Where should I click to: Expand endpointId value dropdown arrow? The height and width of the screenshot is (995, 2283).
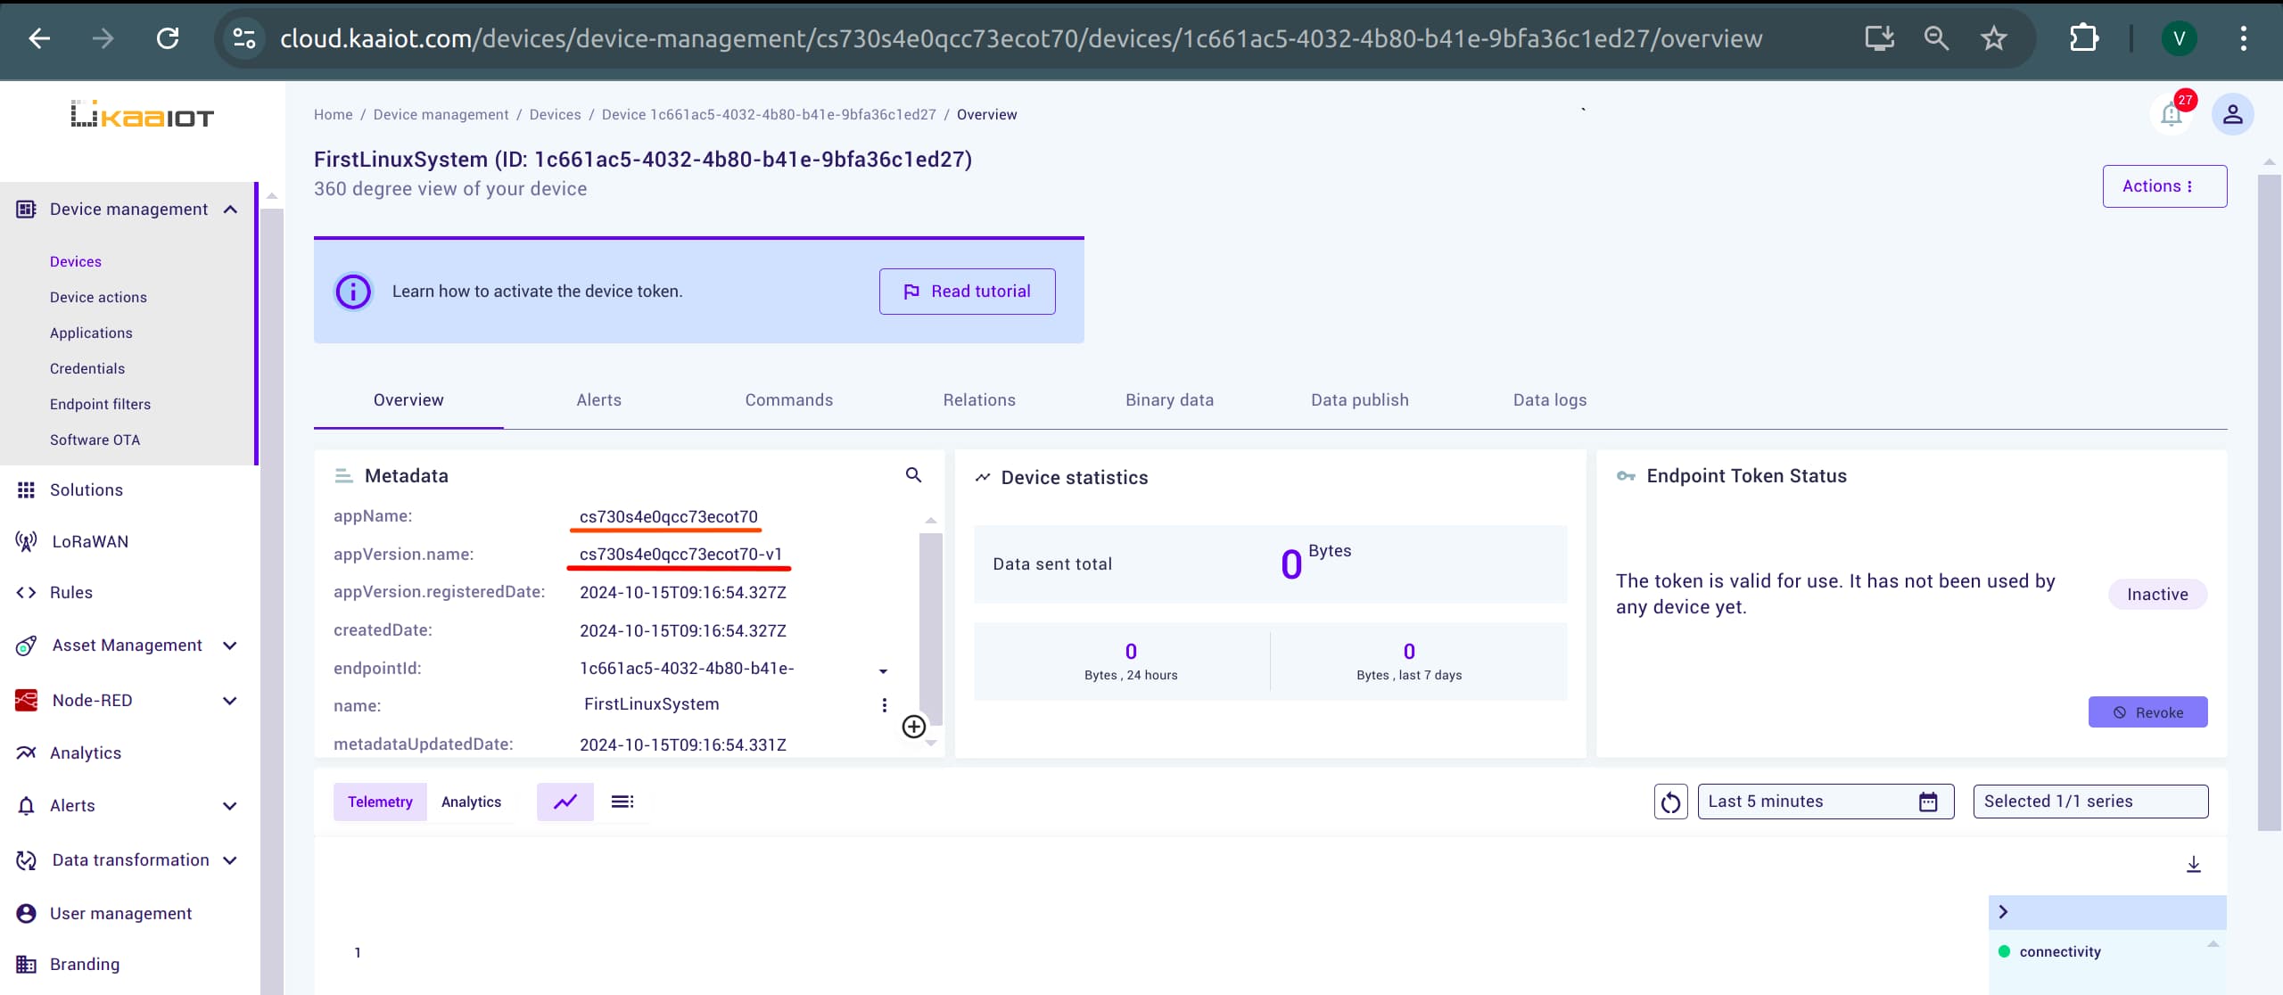coord(883,670)
